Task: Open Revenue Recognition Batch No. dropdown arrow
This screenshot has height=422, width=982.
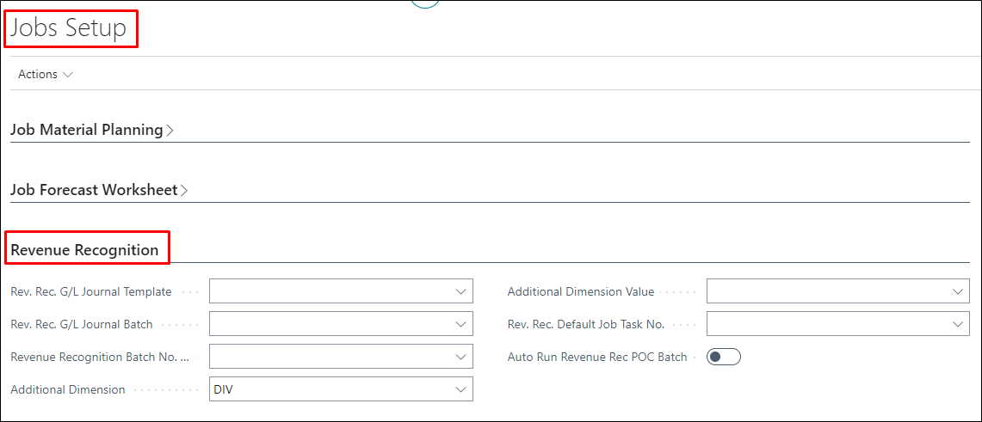Action: click(x=460, y=357)
